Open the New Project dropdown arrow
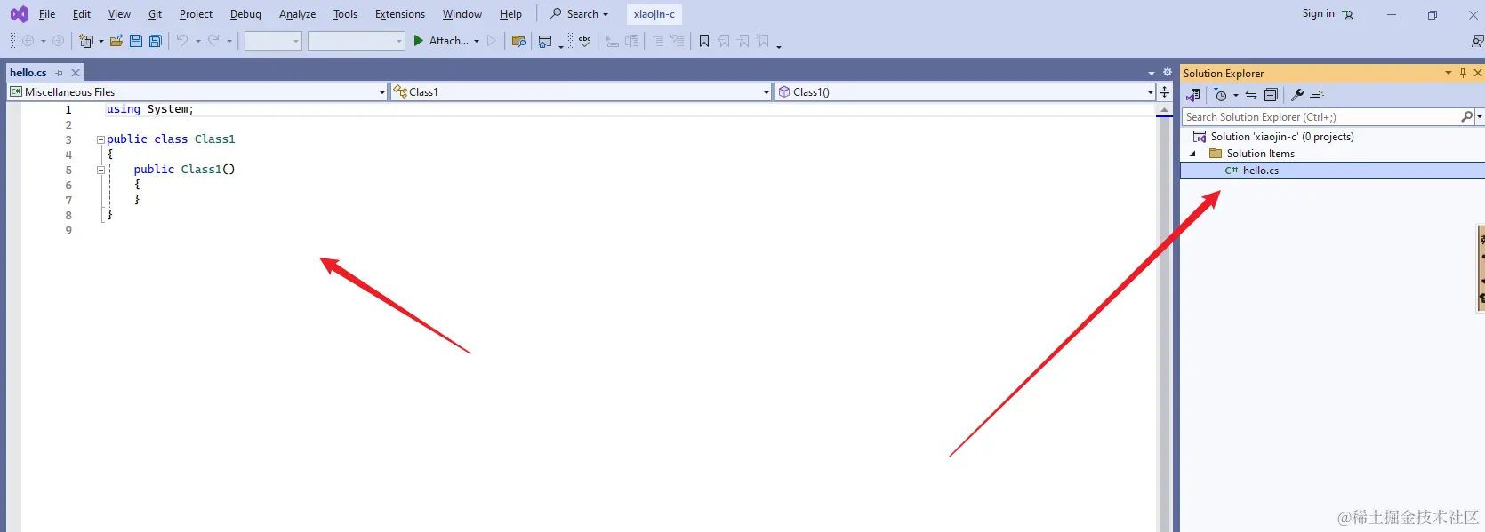 [x=100, y=41]
